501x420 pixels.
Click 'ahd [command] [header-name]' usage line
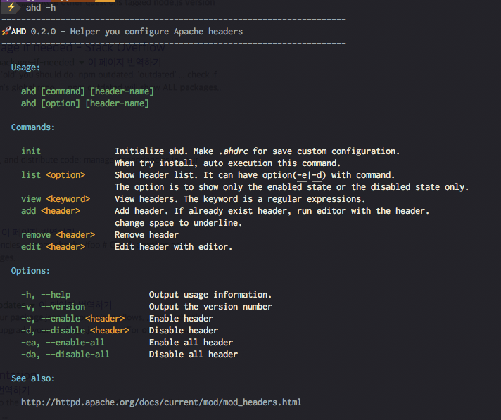click(x=87, y=91)
